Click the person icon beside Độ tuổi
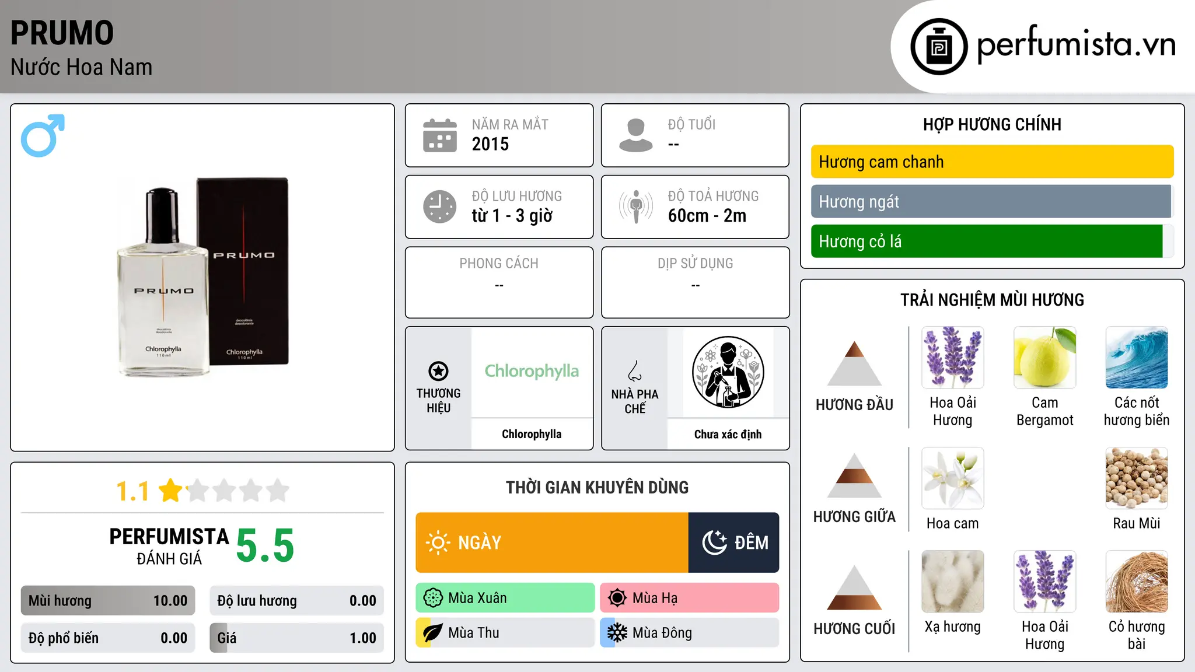Image resolution: width=1195 pixels, height=672 pixels. (636, 135)
